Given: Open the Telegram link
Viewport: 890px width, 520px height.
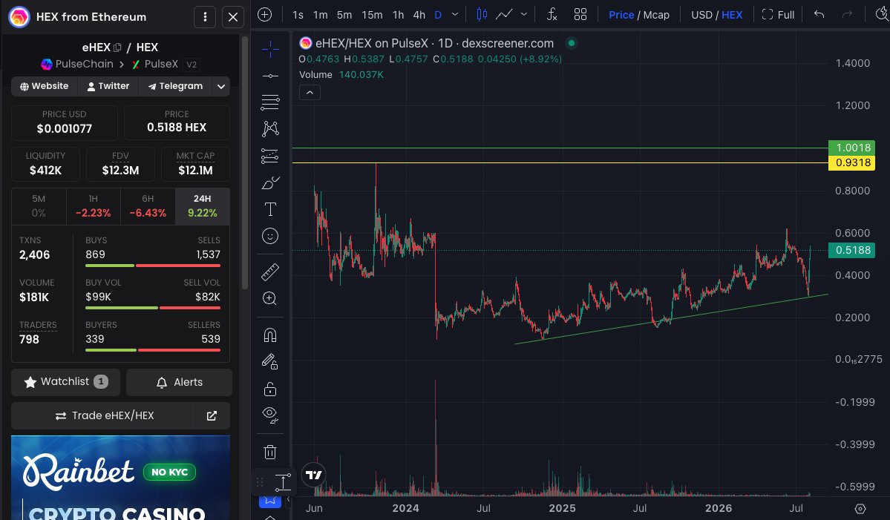Looking at the screenshot, I should pos(175,86).
